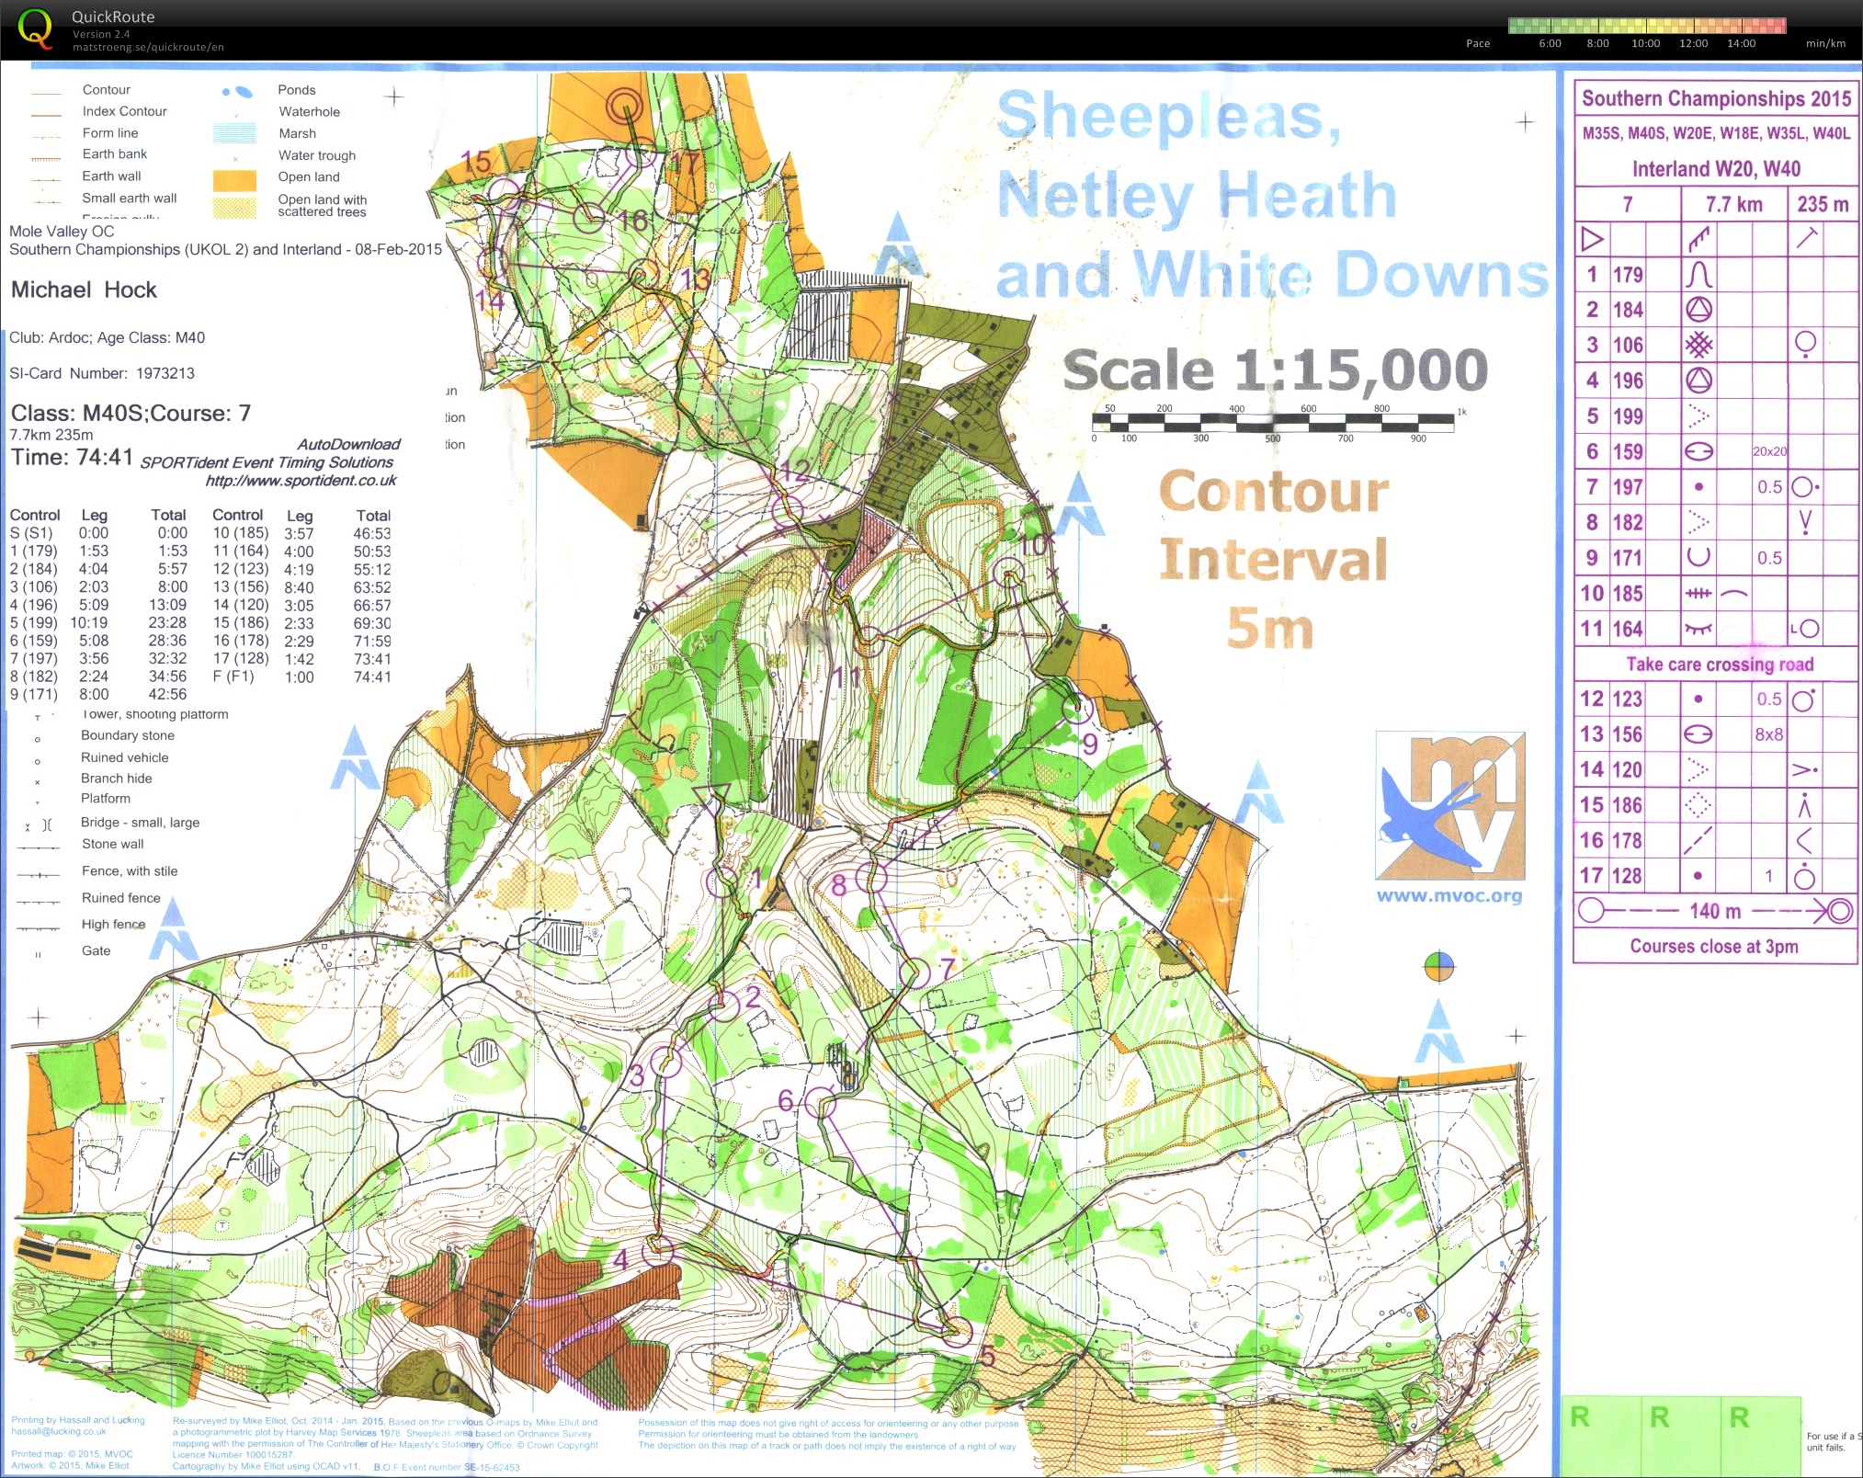The image size is (1863, 1478).
Task: Select control circle 2 on the map
Action: 724,1005
